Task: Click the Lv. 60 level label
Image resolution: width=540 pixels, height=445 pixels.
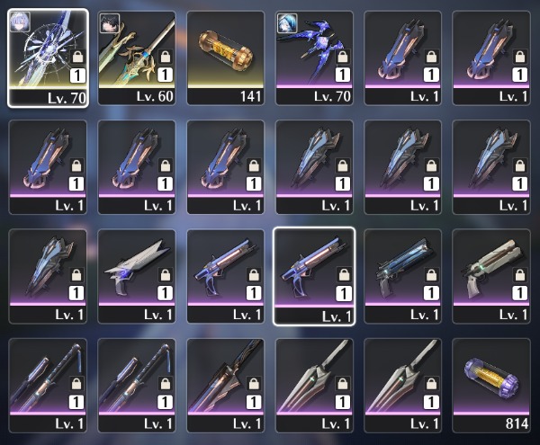Action: (x=155, y=96)
